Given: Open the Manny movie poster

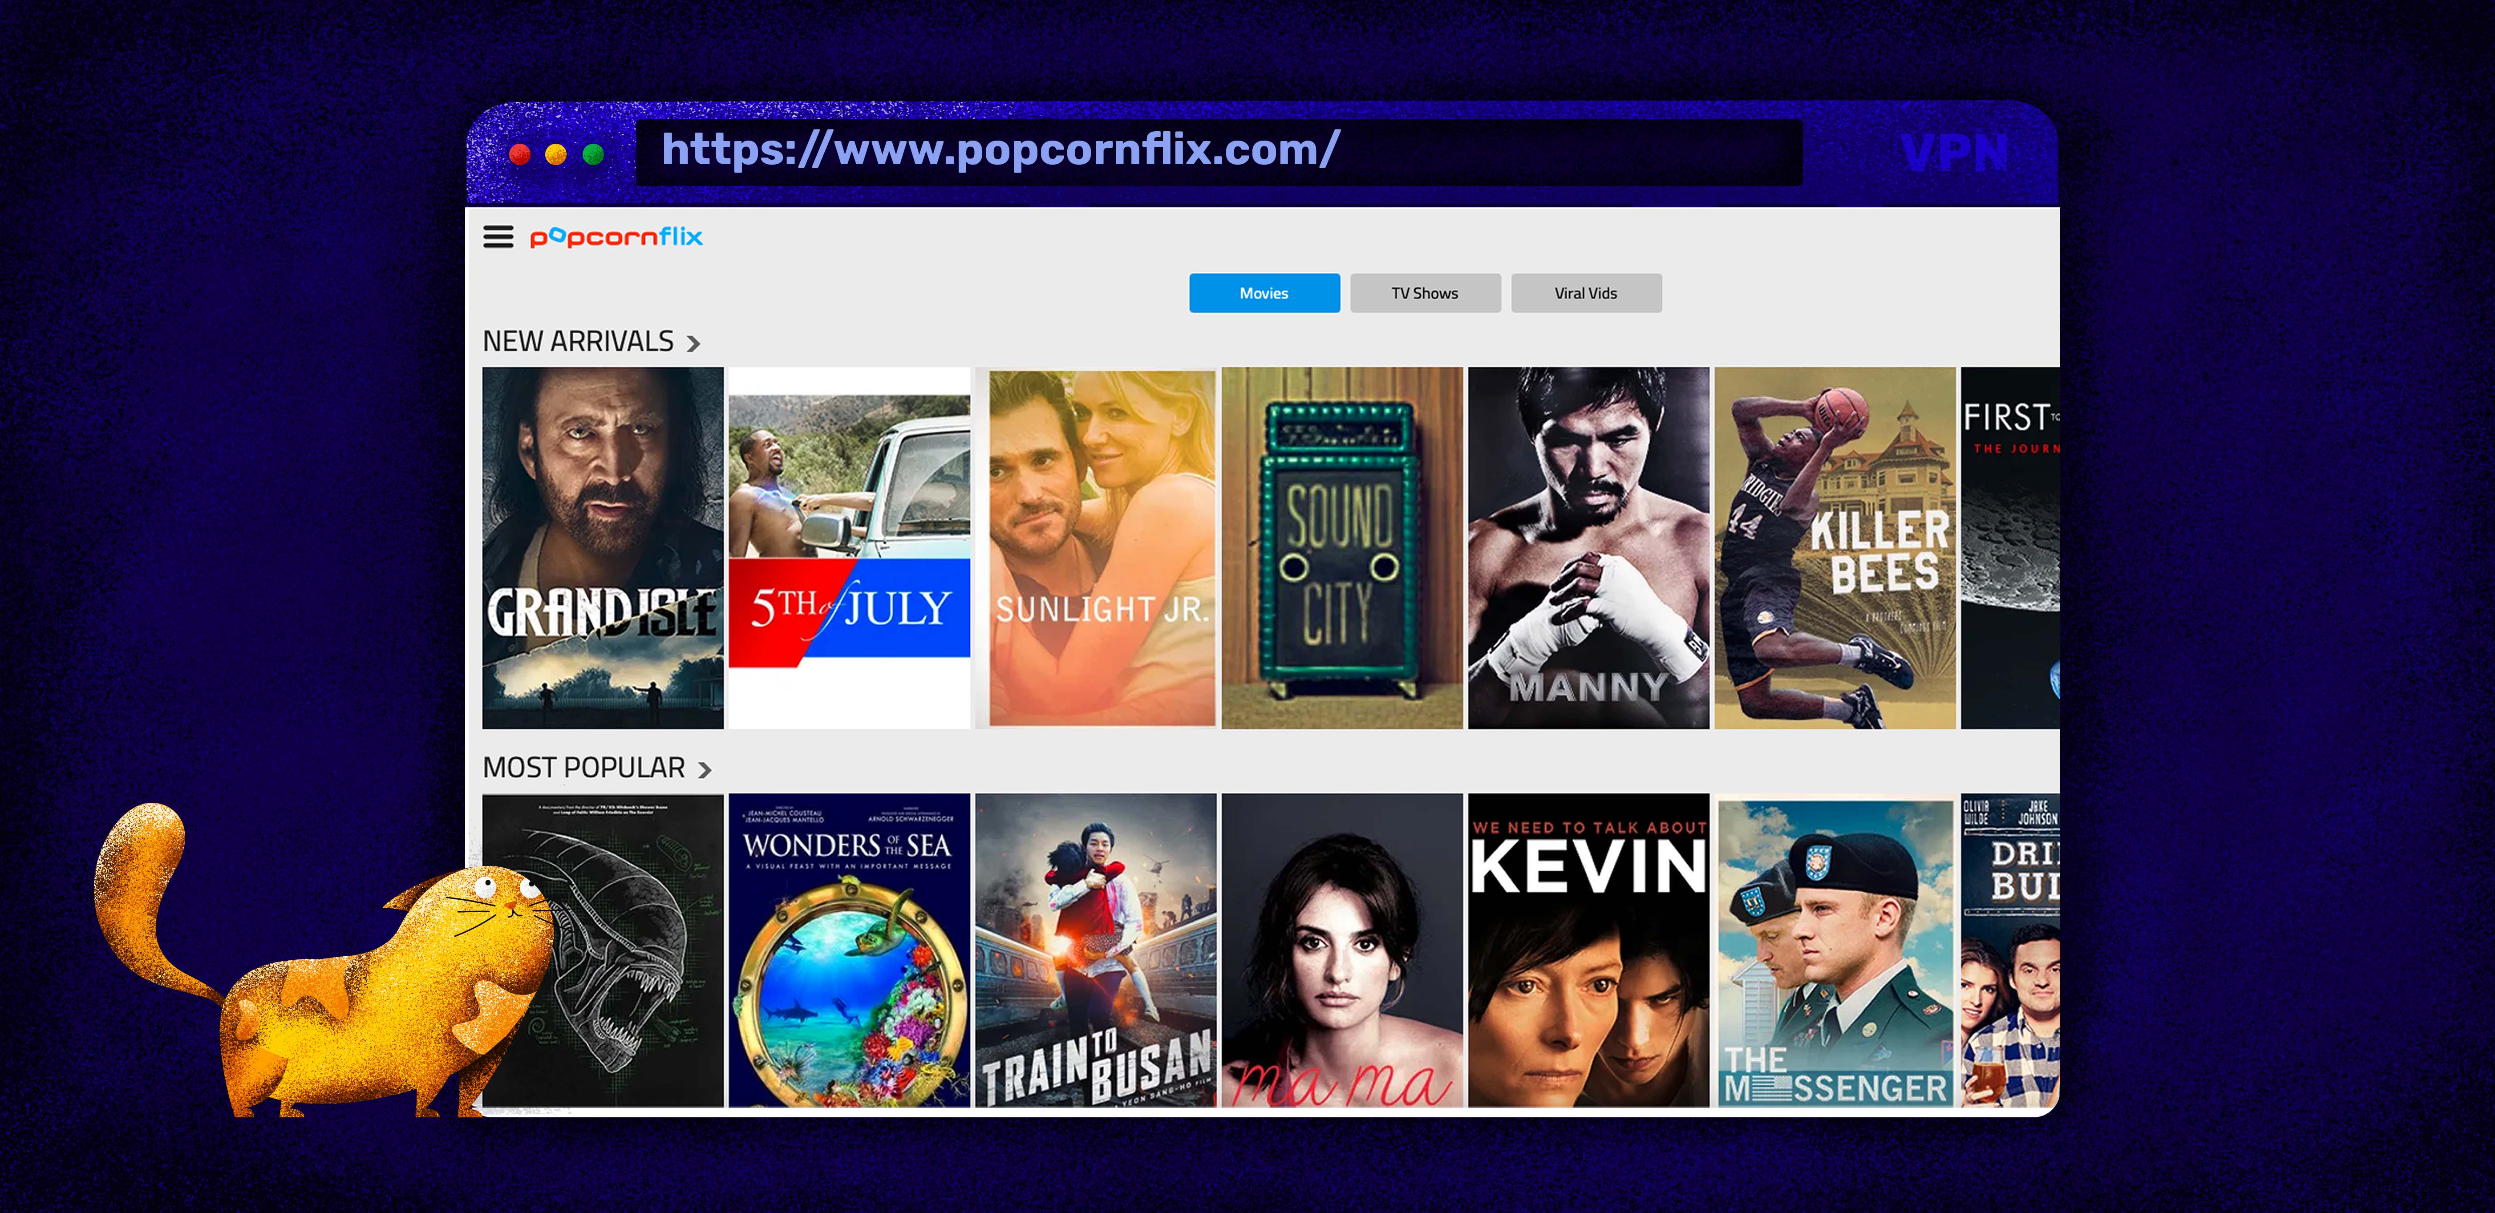Looking at the screenshot, I should pos(1588,548).
